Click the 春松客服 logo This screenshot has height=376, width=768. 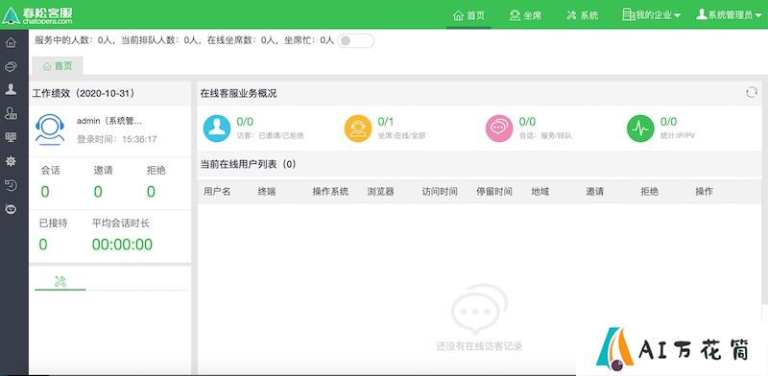click(37, 14)
